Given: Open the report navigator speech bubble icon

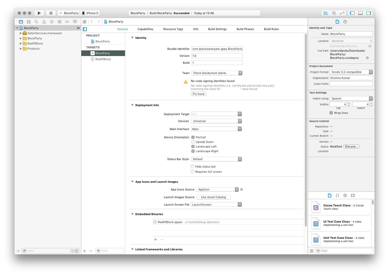Looking at the screenshot, I should click(x=75, y=22).
